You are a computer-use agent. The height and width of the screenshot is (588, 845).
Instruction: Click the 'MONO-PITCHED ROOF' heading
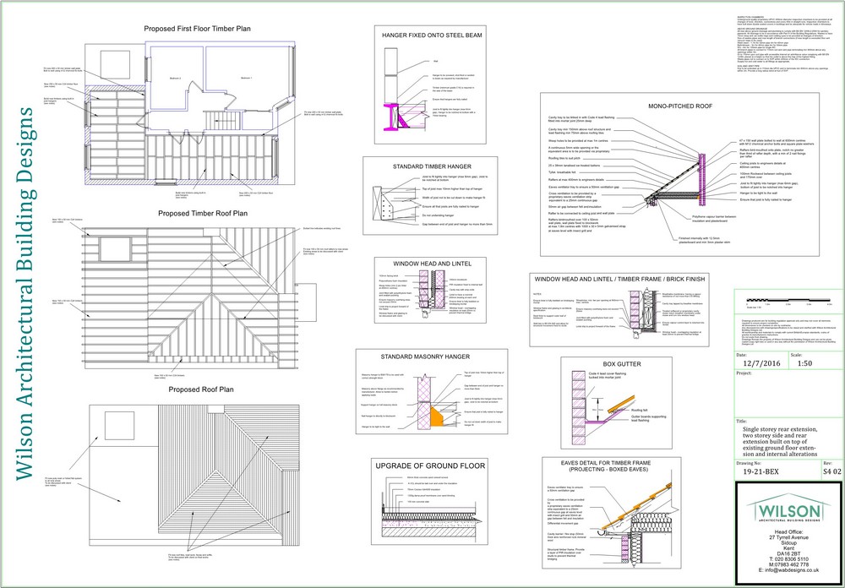coord(679,106)
